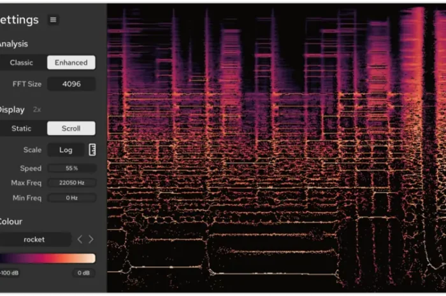Viewport: 446px width, 296px height.
Task: Open the Scale Log dropdown
Action: (66, 150)
